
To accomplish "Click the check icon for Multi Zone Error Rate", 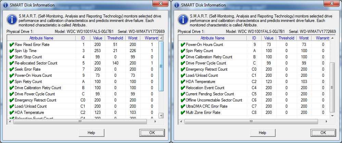I will point(183,112).
